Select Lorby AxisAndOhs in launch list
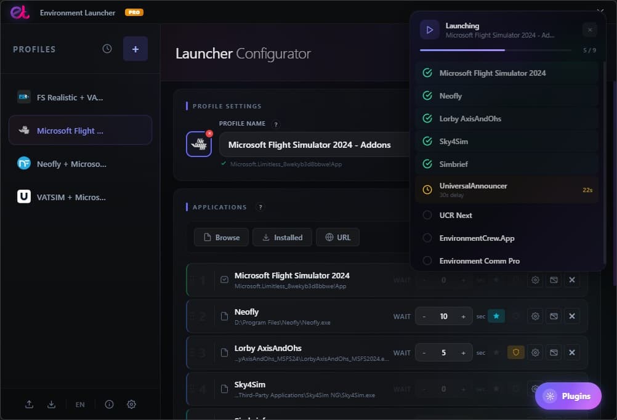 [507, 118]
